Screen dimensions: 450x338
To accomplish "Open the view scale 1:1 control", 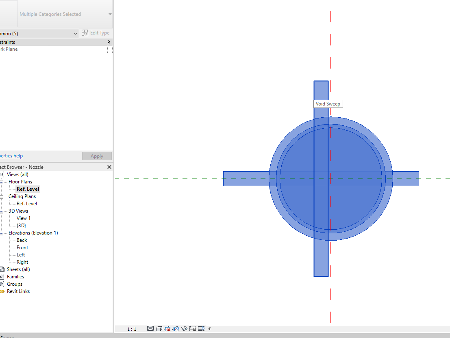I will 131,329.
